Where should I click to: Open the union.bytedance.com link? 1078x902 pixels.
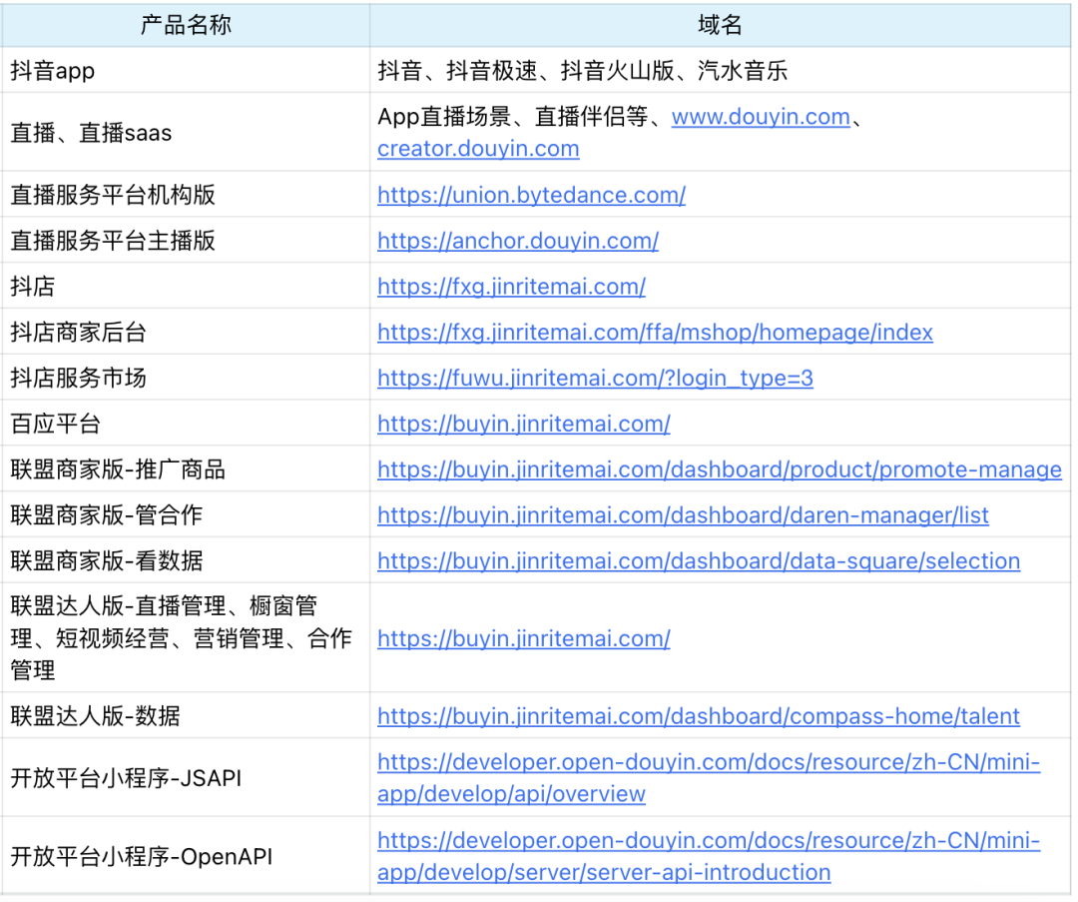(531, 195)
